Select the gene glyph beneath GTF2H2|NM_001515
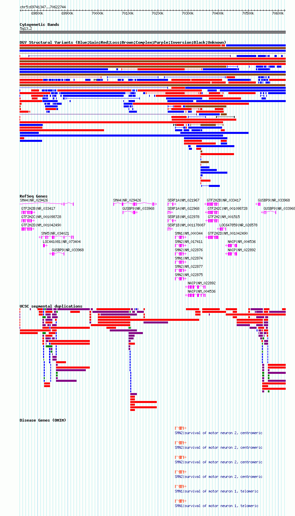 pyautogui.click(x=212, y=221)
